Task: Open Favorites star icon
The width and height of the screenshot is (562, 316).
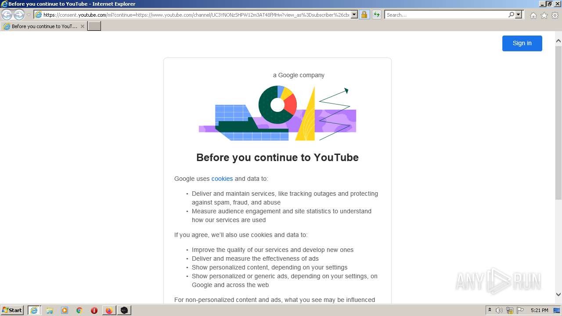Action: pyautogui.click(x=544, y=15)
